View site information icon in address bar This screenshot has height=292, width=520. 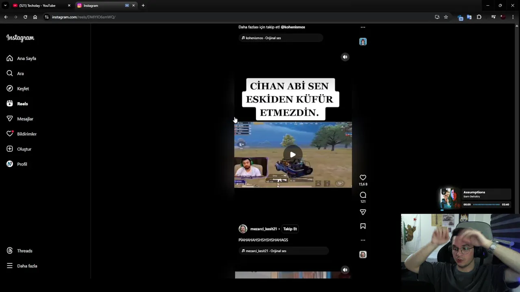coord(47,17)
